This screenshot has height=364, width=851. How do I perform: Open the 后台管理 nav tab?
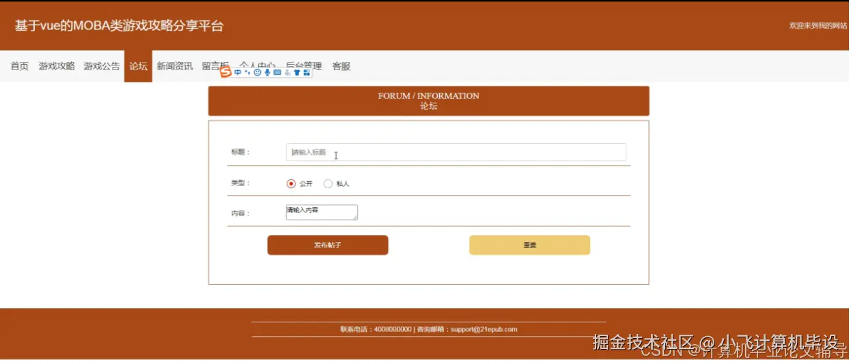click(x=304, y=65)
